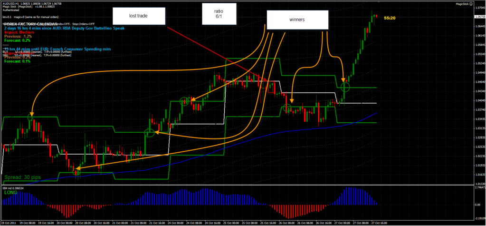
Task: Click the green LONG signal label
Action: [x=10, y=193]
